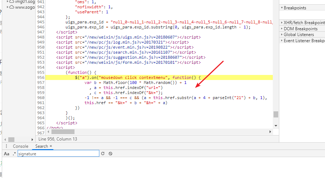Click the 'Line 956, Column 13' status text

(x=58, y=139)
